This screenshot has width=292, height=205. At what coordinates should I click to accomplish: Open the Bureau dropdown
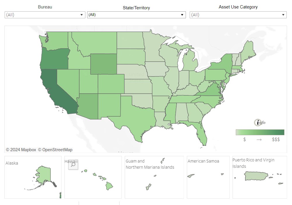pyautogui.click(x=45, y=15)
